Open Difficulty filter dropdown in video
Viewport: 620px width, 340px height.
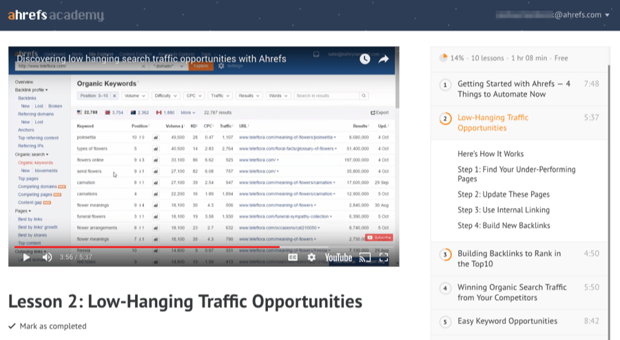(165, 96)
